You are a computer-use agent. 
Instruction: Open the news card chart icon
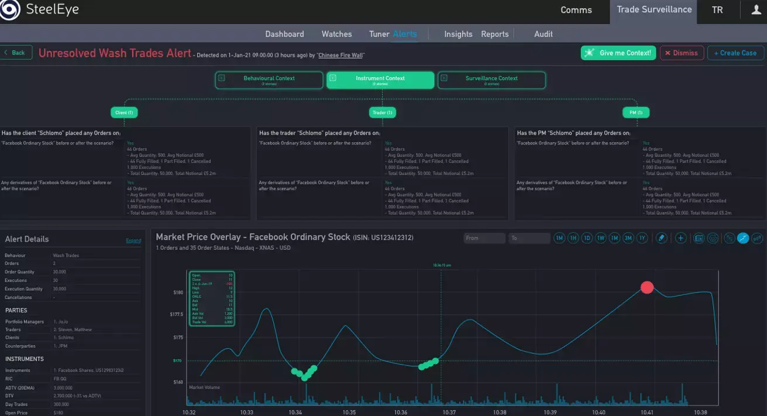tap(699, 238)
